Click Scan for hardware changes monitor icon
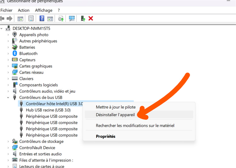Image resolution: width=236 pixels, height=168 pixels. tap(72, 19)
